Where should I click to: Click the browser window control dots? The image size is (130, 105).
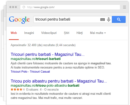click(x=13, y=7)
